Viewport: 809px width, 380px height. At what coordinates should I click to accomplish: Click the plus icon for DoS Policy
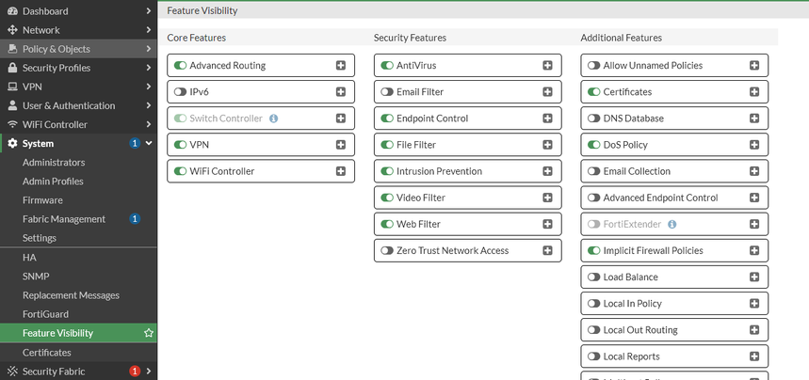754,145
